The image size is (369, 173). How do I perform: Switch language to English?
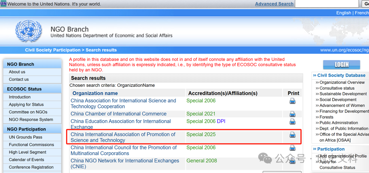point(343,13)
